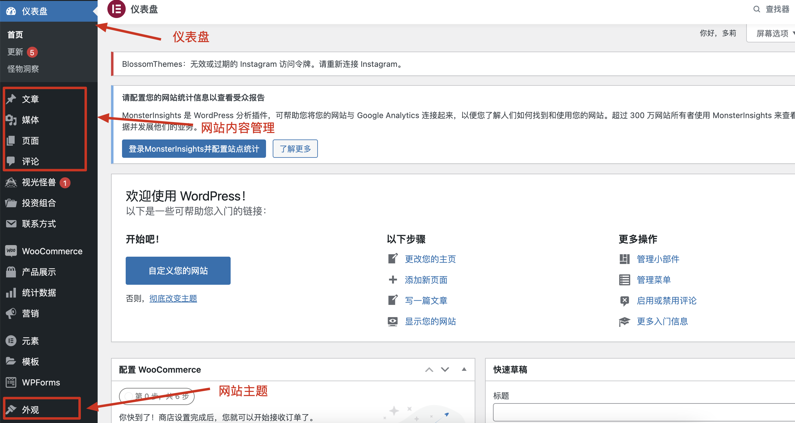Click the BlossomThemes Instagram token notice text
The width and height of the screenshot is (795, 423).
(263, 64)
